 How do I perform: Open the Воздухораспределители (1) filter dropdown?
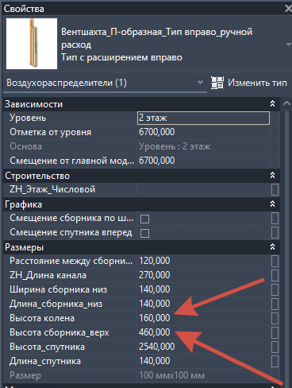[105, 83]
